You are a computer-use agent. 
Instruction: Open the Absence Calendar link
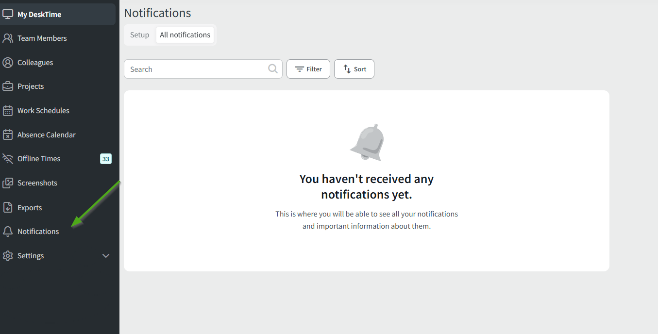[47, 135]
